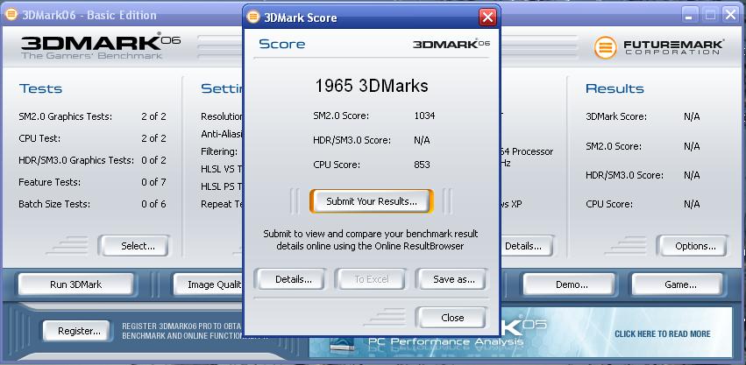This screenshot has height=365, width=746.
Task: Click the CPU Score value 853
Action: coord(422,165)
